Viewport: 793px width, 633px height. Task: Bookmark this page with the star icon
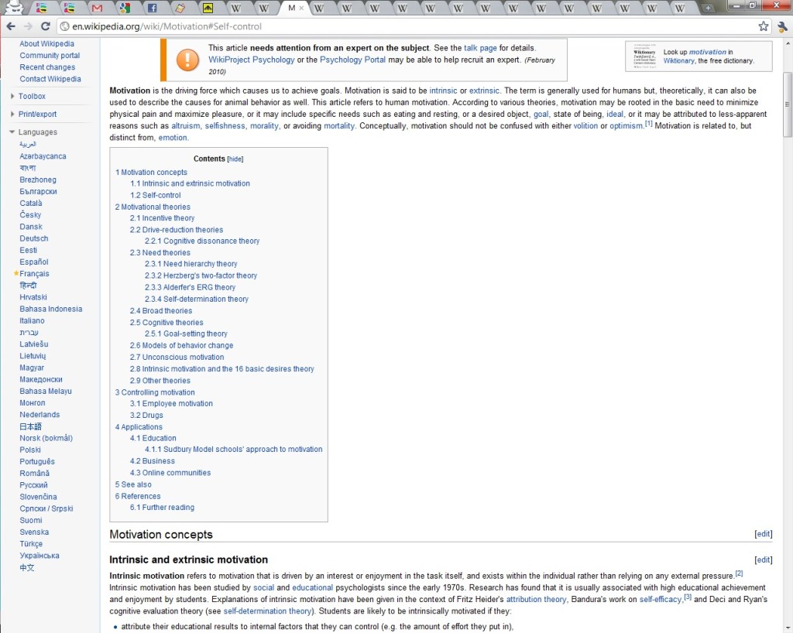coord(764,26)
